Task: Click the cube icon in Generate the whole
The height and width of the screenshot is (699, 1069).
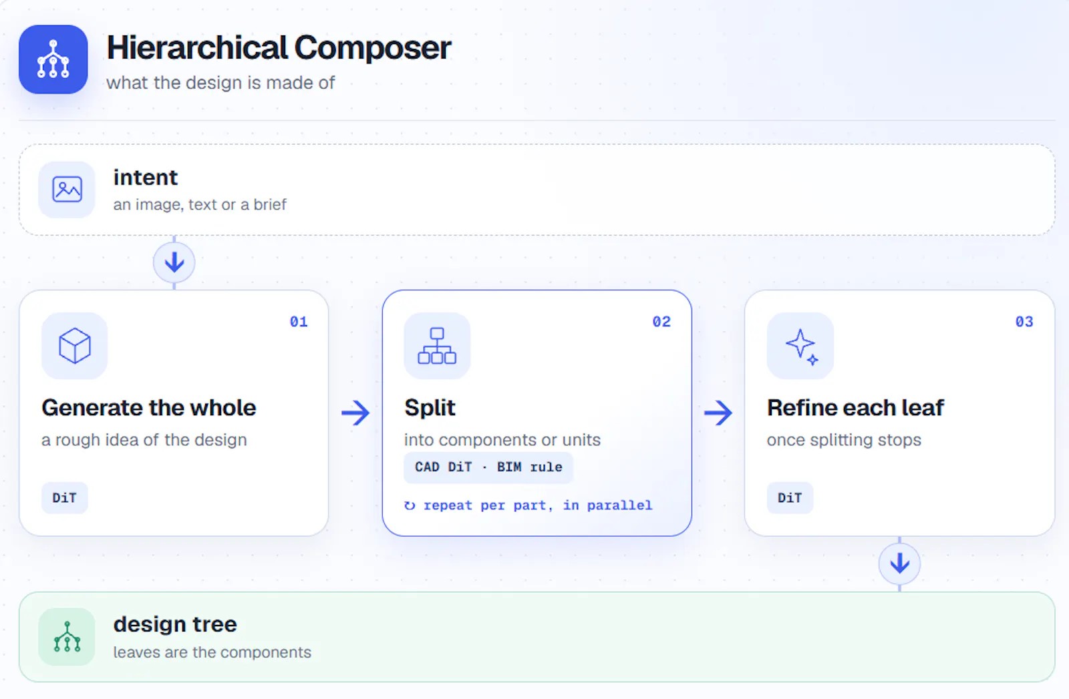Action: click(75, 346)
